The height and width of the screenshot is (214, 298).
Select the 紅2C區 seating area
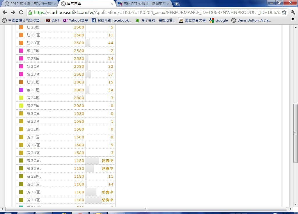pos(65,35)
